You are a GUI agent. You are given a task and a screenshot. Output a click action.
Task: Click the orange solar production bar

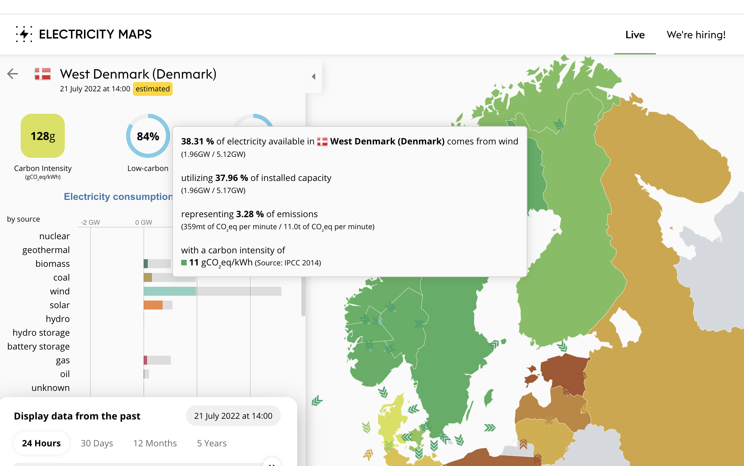point(153,305)
